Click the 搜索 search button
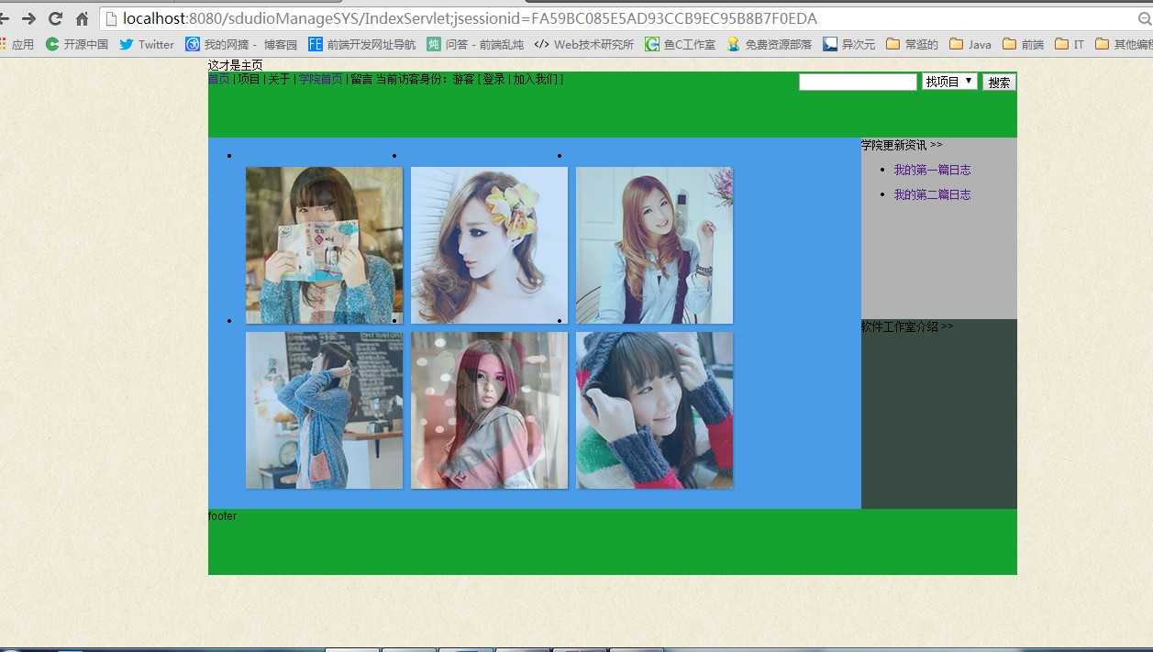 (999, 82)
